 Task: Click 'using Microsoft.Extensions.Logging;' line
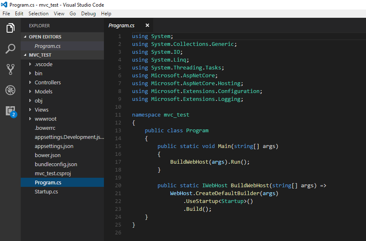(188, 99)
